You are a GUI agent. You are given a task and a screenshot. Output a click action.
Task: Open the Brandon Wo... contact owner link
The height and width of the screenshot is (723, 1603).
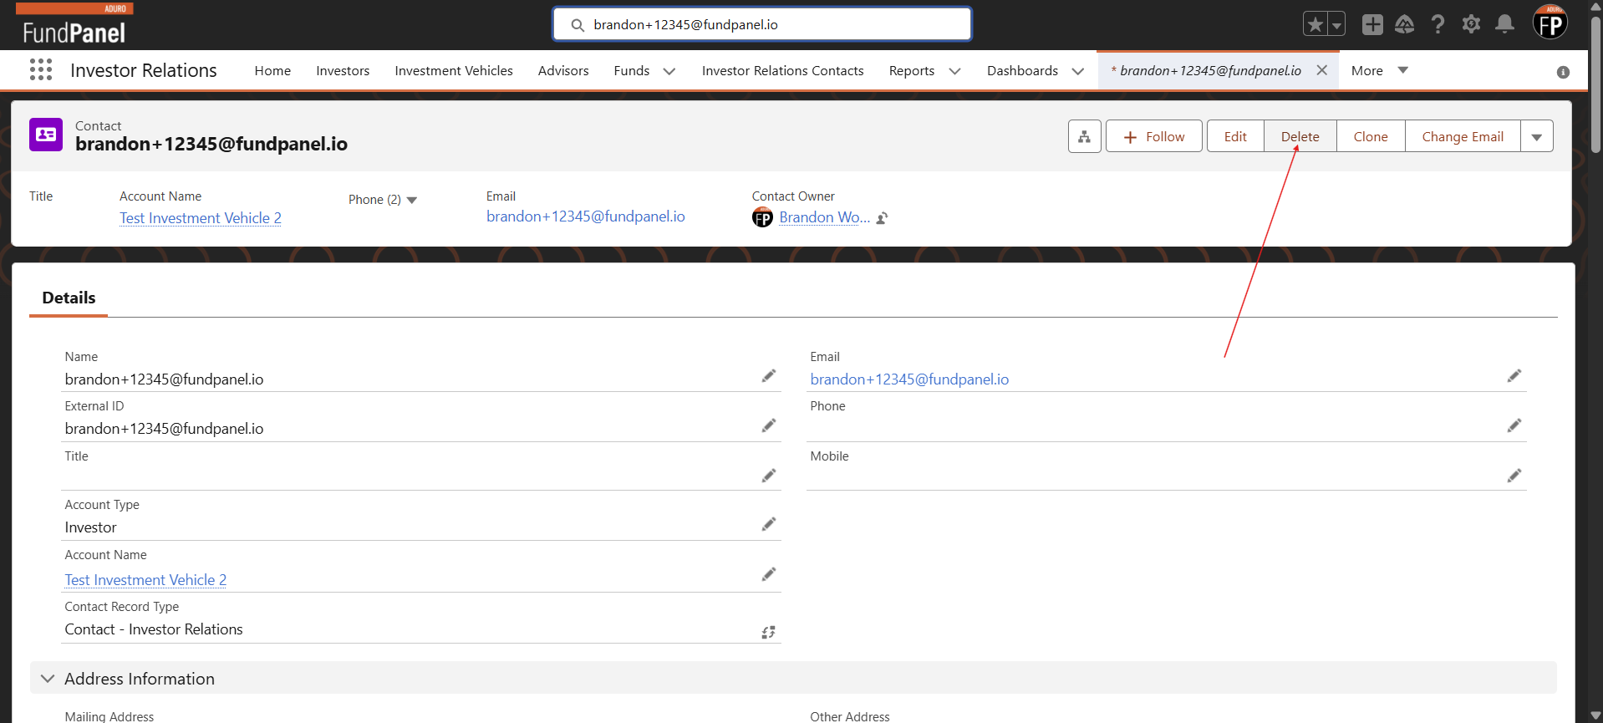[x=824, y=217]
